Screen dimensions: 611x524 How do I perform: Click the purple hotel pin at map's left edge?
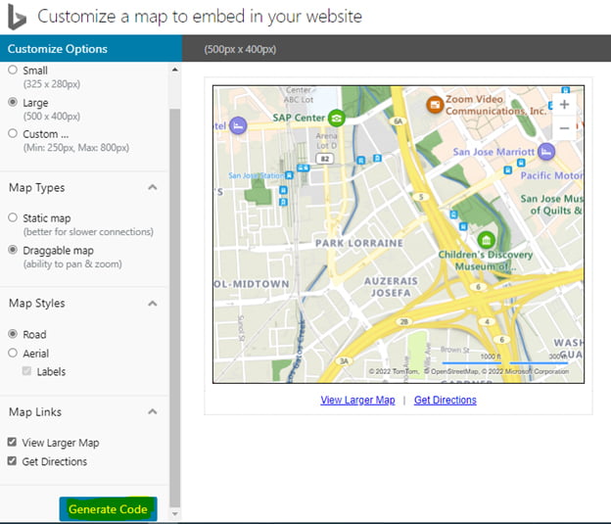coord(238,125)
